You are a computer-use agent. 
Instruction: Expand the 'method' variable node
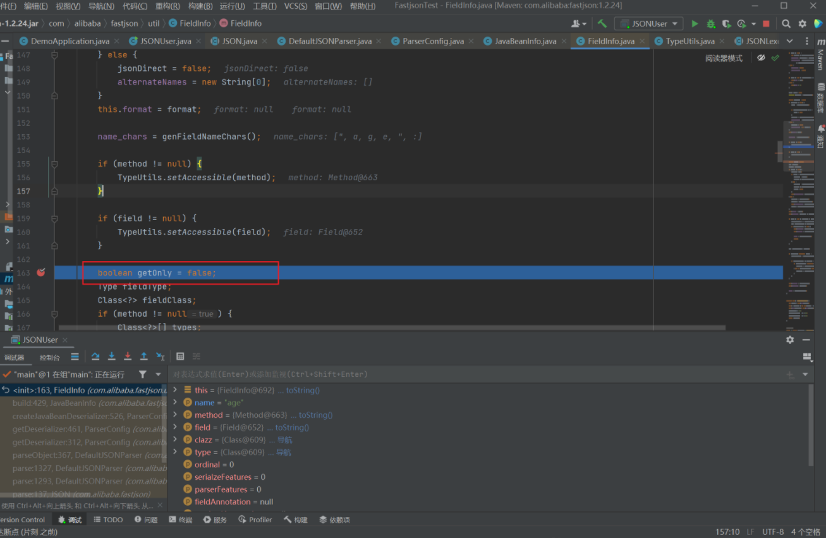click(x=175, y=415)
